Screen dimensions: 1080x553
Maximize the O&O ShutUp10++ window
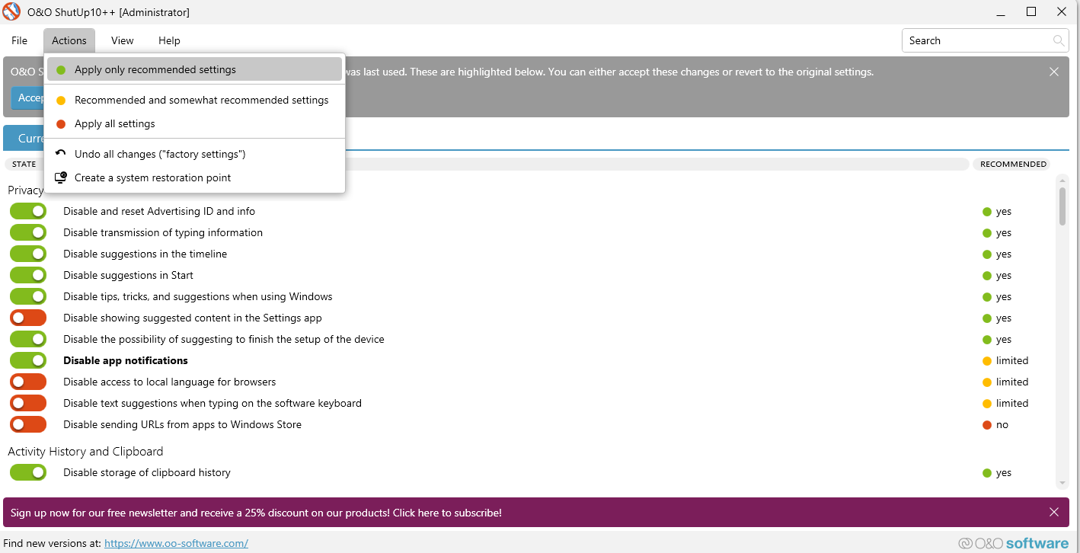pyautogui.click(x=1031, y=11)
